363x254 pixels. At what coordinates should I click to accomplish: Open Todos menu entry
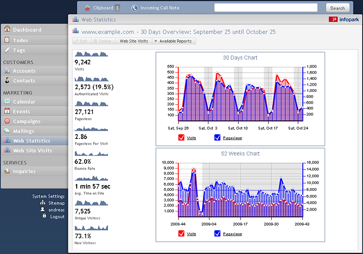34,40
